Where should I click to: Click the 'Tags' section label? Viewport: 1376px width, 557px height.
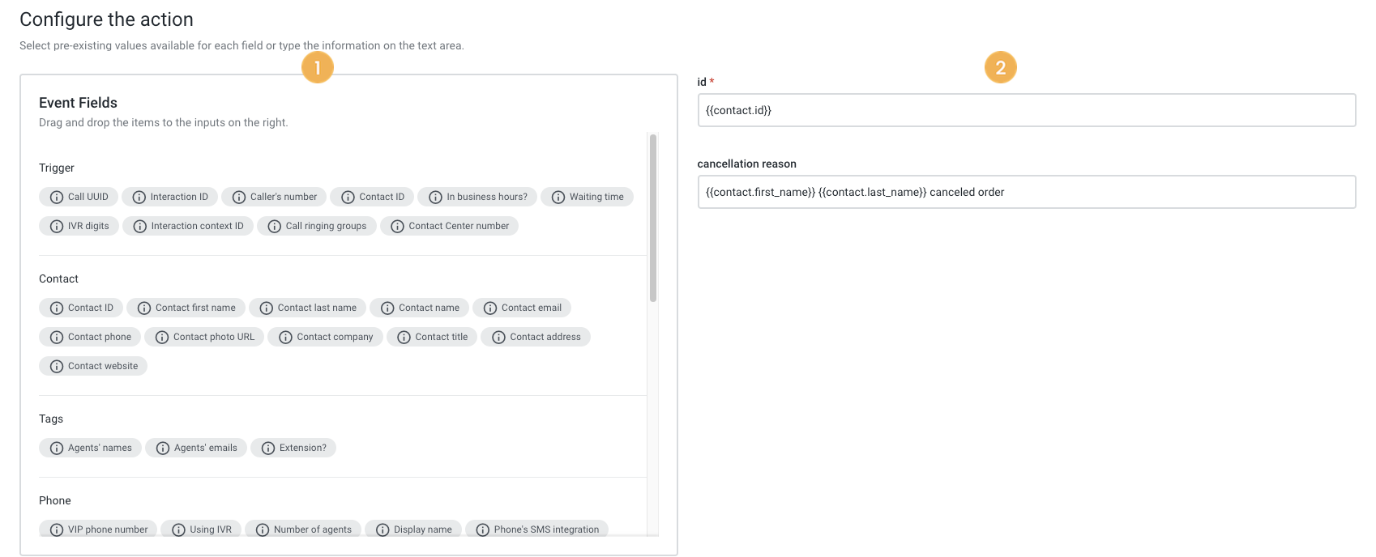51,419
